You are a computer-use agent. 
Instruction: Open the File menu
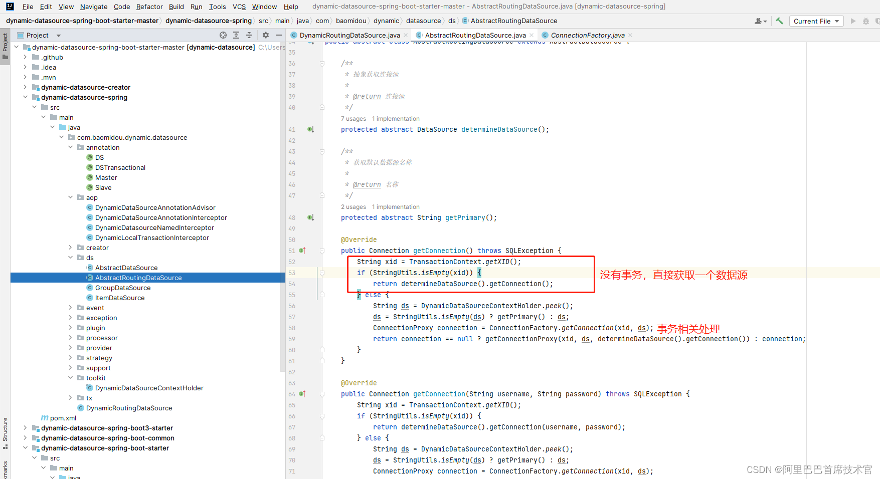tap(28, 7)
